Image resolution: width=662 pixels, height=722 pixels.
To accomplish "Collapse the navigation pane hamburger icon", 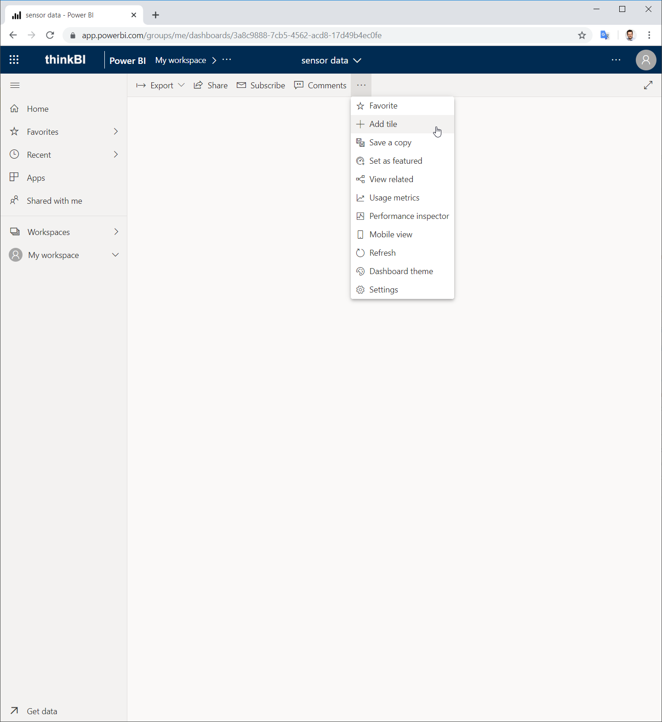I will [15, 85].
